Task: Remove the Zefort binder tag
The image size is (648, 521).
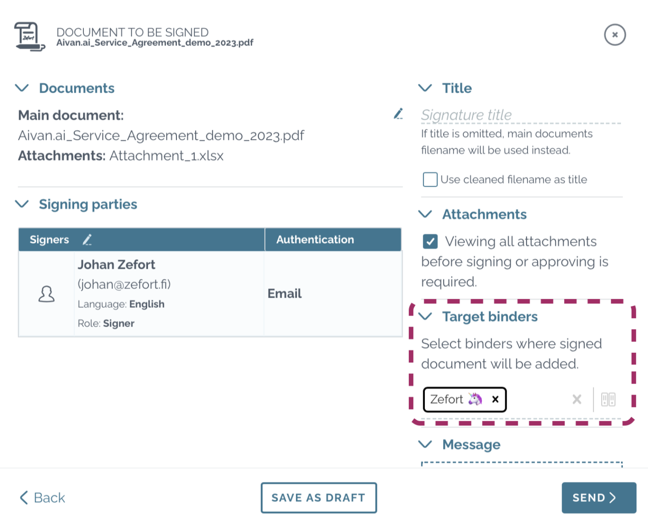Action: [495, 399]
